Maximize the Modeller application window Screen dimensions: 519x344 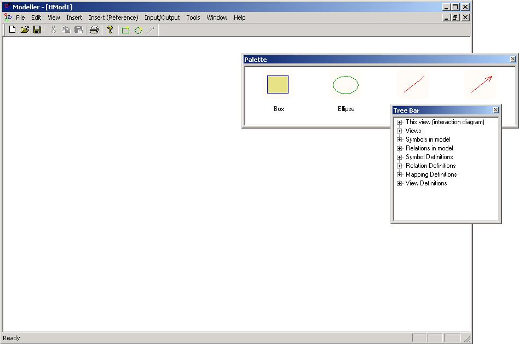(455, 7)
